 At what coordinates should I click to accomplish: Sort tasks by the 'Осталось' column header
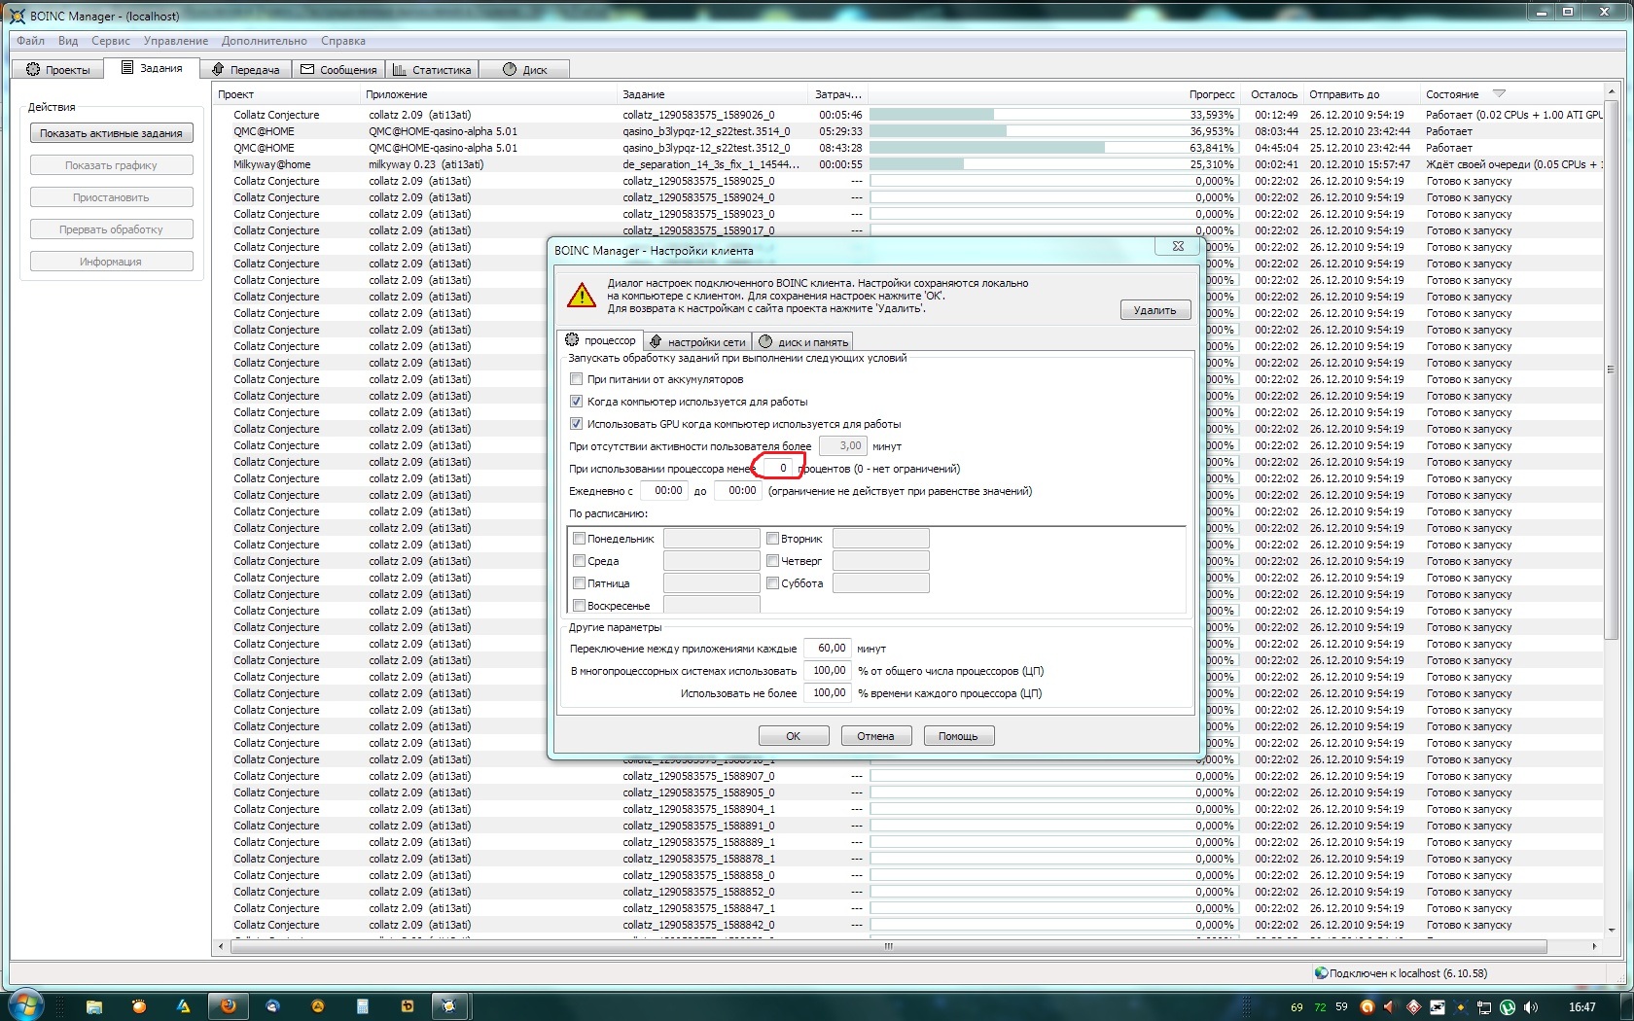click(x=1274, y=94)
